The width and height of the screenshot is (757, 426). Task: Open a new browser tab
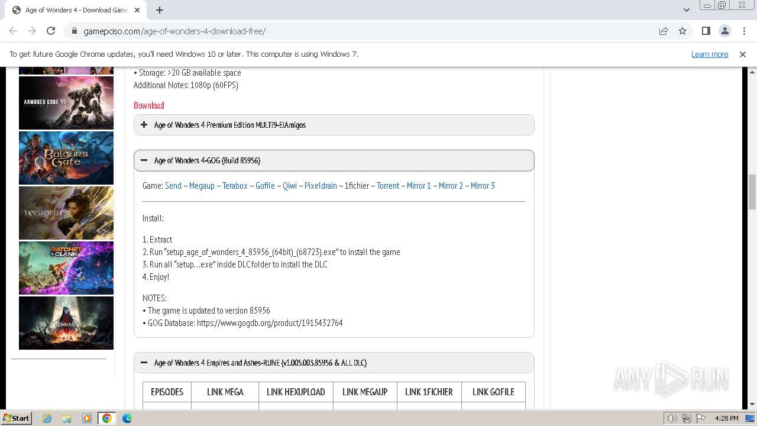pos(160,10)
